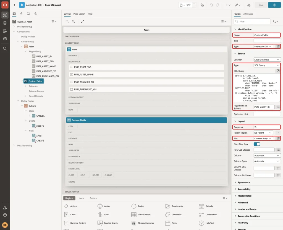Zoom out the layout view

(67, 21)
